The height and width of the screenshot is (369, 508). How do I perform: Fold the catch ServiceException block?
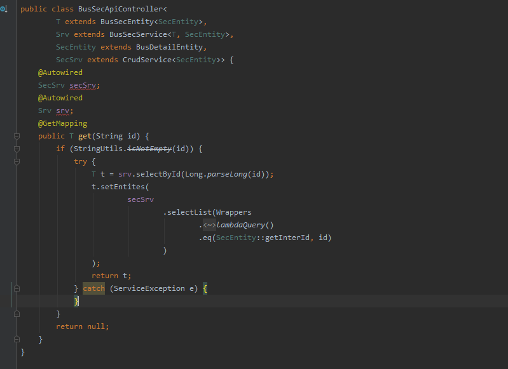17,288
